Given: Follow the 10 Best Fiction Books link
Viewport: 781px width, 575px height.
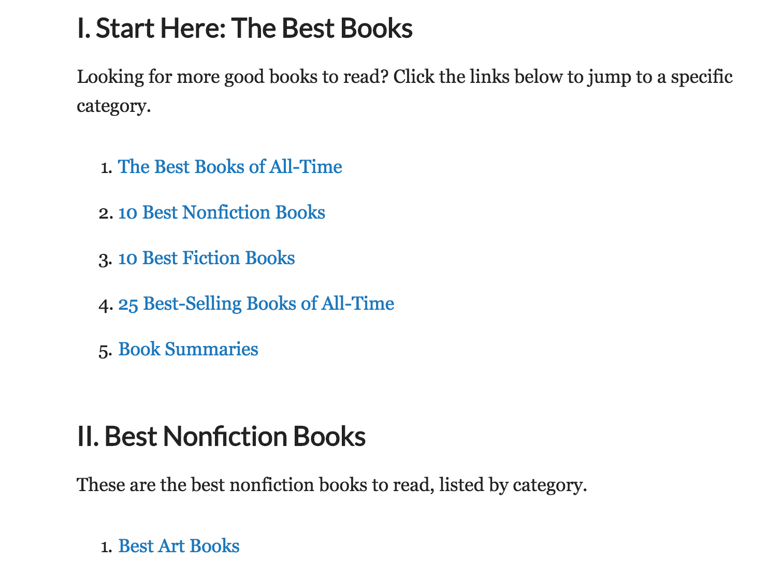Looking at the screenshot, I should coord(207,258).
